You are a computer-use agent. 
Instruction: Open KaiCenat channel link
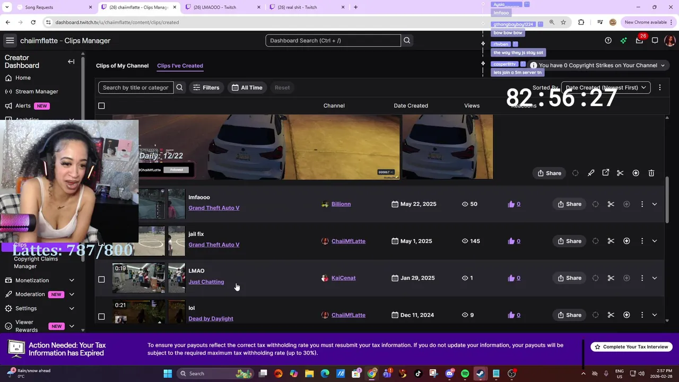point(343,278)
